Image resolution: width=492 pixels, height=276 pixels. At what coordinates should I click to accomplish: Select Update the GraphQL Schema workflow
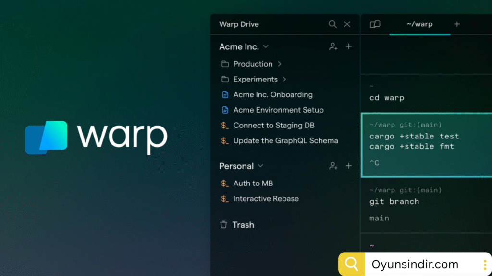(x=285, y=140)
